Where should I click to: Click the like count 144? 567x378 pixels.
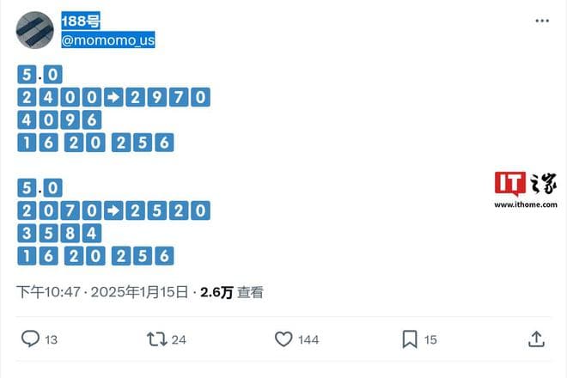(x=308, y=340)
